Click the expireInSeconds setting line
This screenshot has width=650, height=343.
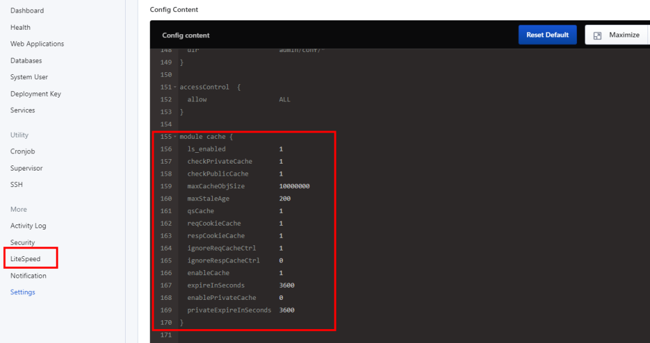click(241, 285)
